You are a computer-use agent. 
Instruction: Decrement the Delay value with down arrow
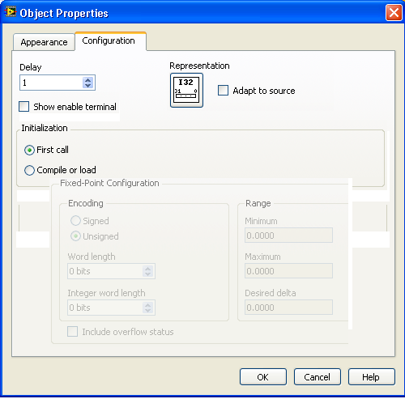coord(87,85)
